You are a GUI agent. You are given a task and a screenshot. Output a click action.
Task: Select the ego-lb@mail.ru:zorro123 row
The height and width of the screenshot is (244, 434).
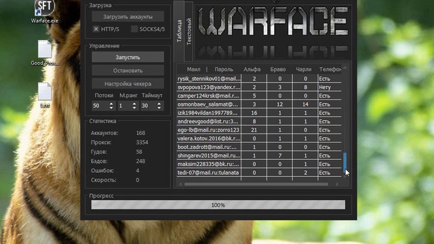click(x=259, y=130)
